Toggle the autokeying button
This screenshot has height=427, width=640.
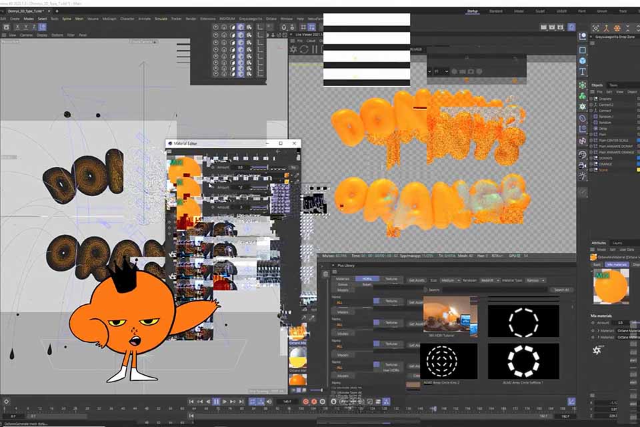314,402
